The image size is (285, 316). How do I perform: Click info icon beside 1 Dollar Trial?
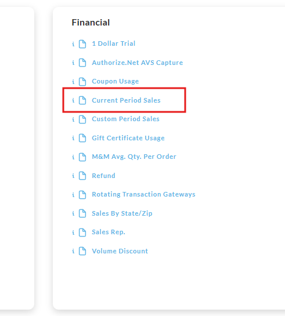[73, 44]
